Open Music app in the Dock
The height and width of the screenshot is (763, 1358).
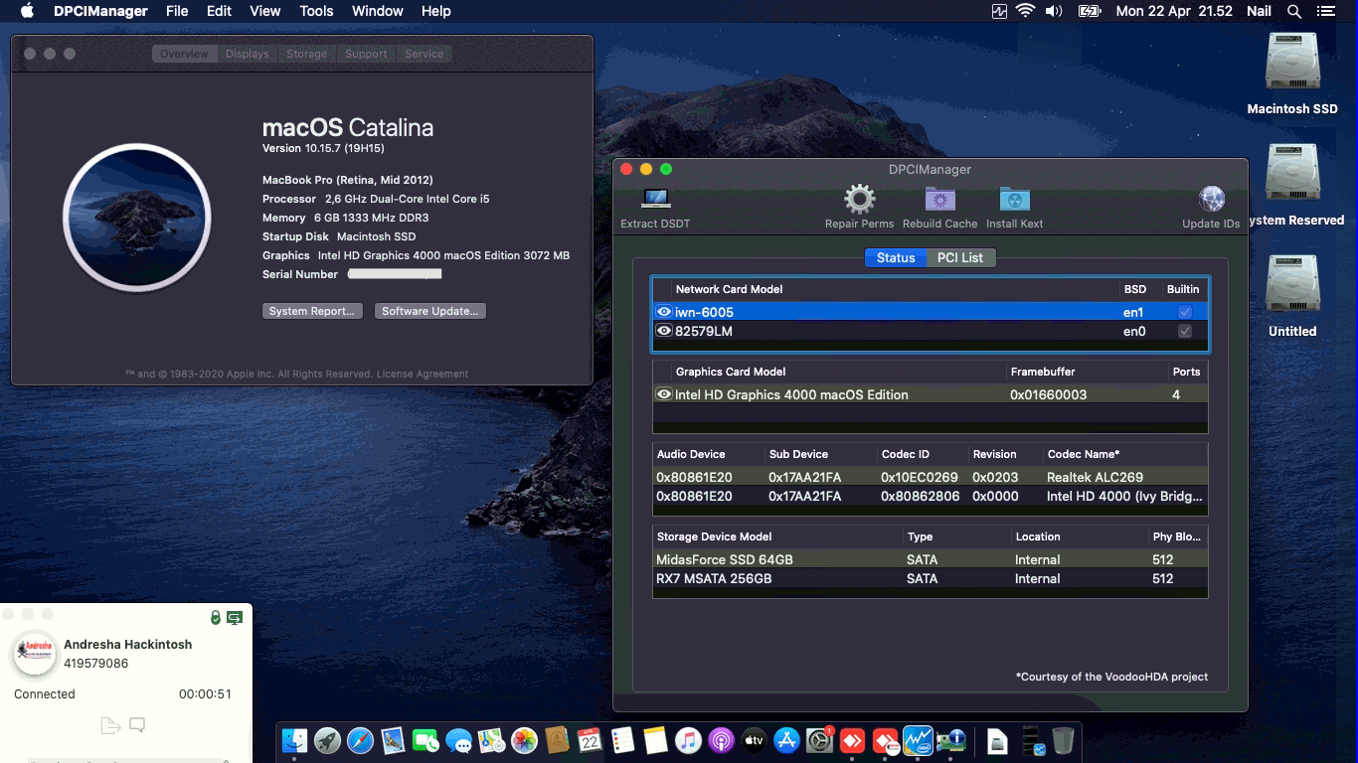coord(688,740)
